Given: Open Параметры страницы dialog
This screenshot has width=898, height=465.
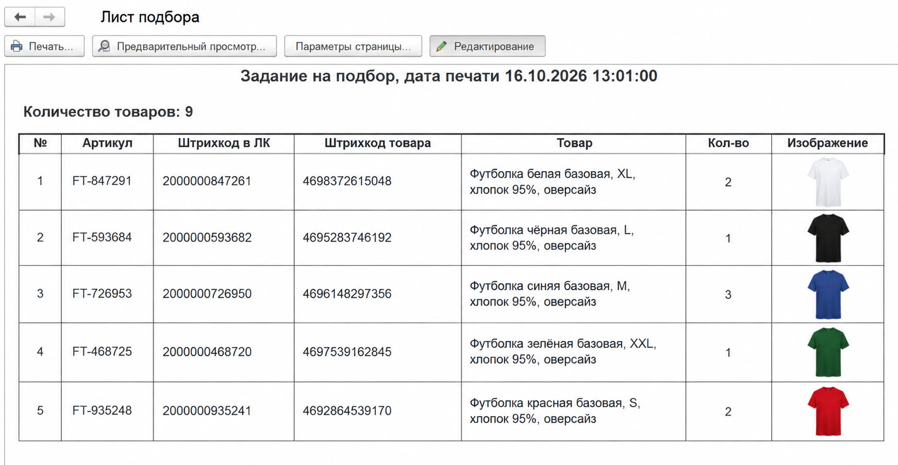Looking at the screenshot, I should point(353,46).
